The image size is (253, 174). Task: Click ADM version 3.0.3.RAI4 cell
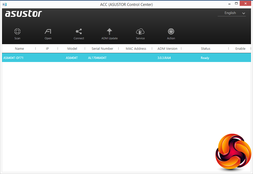[x=164, y=58]
